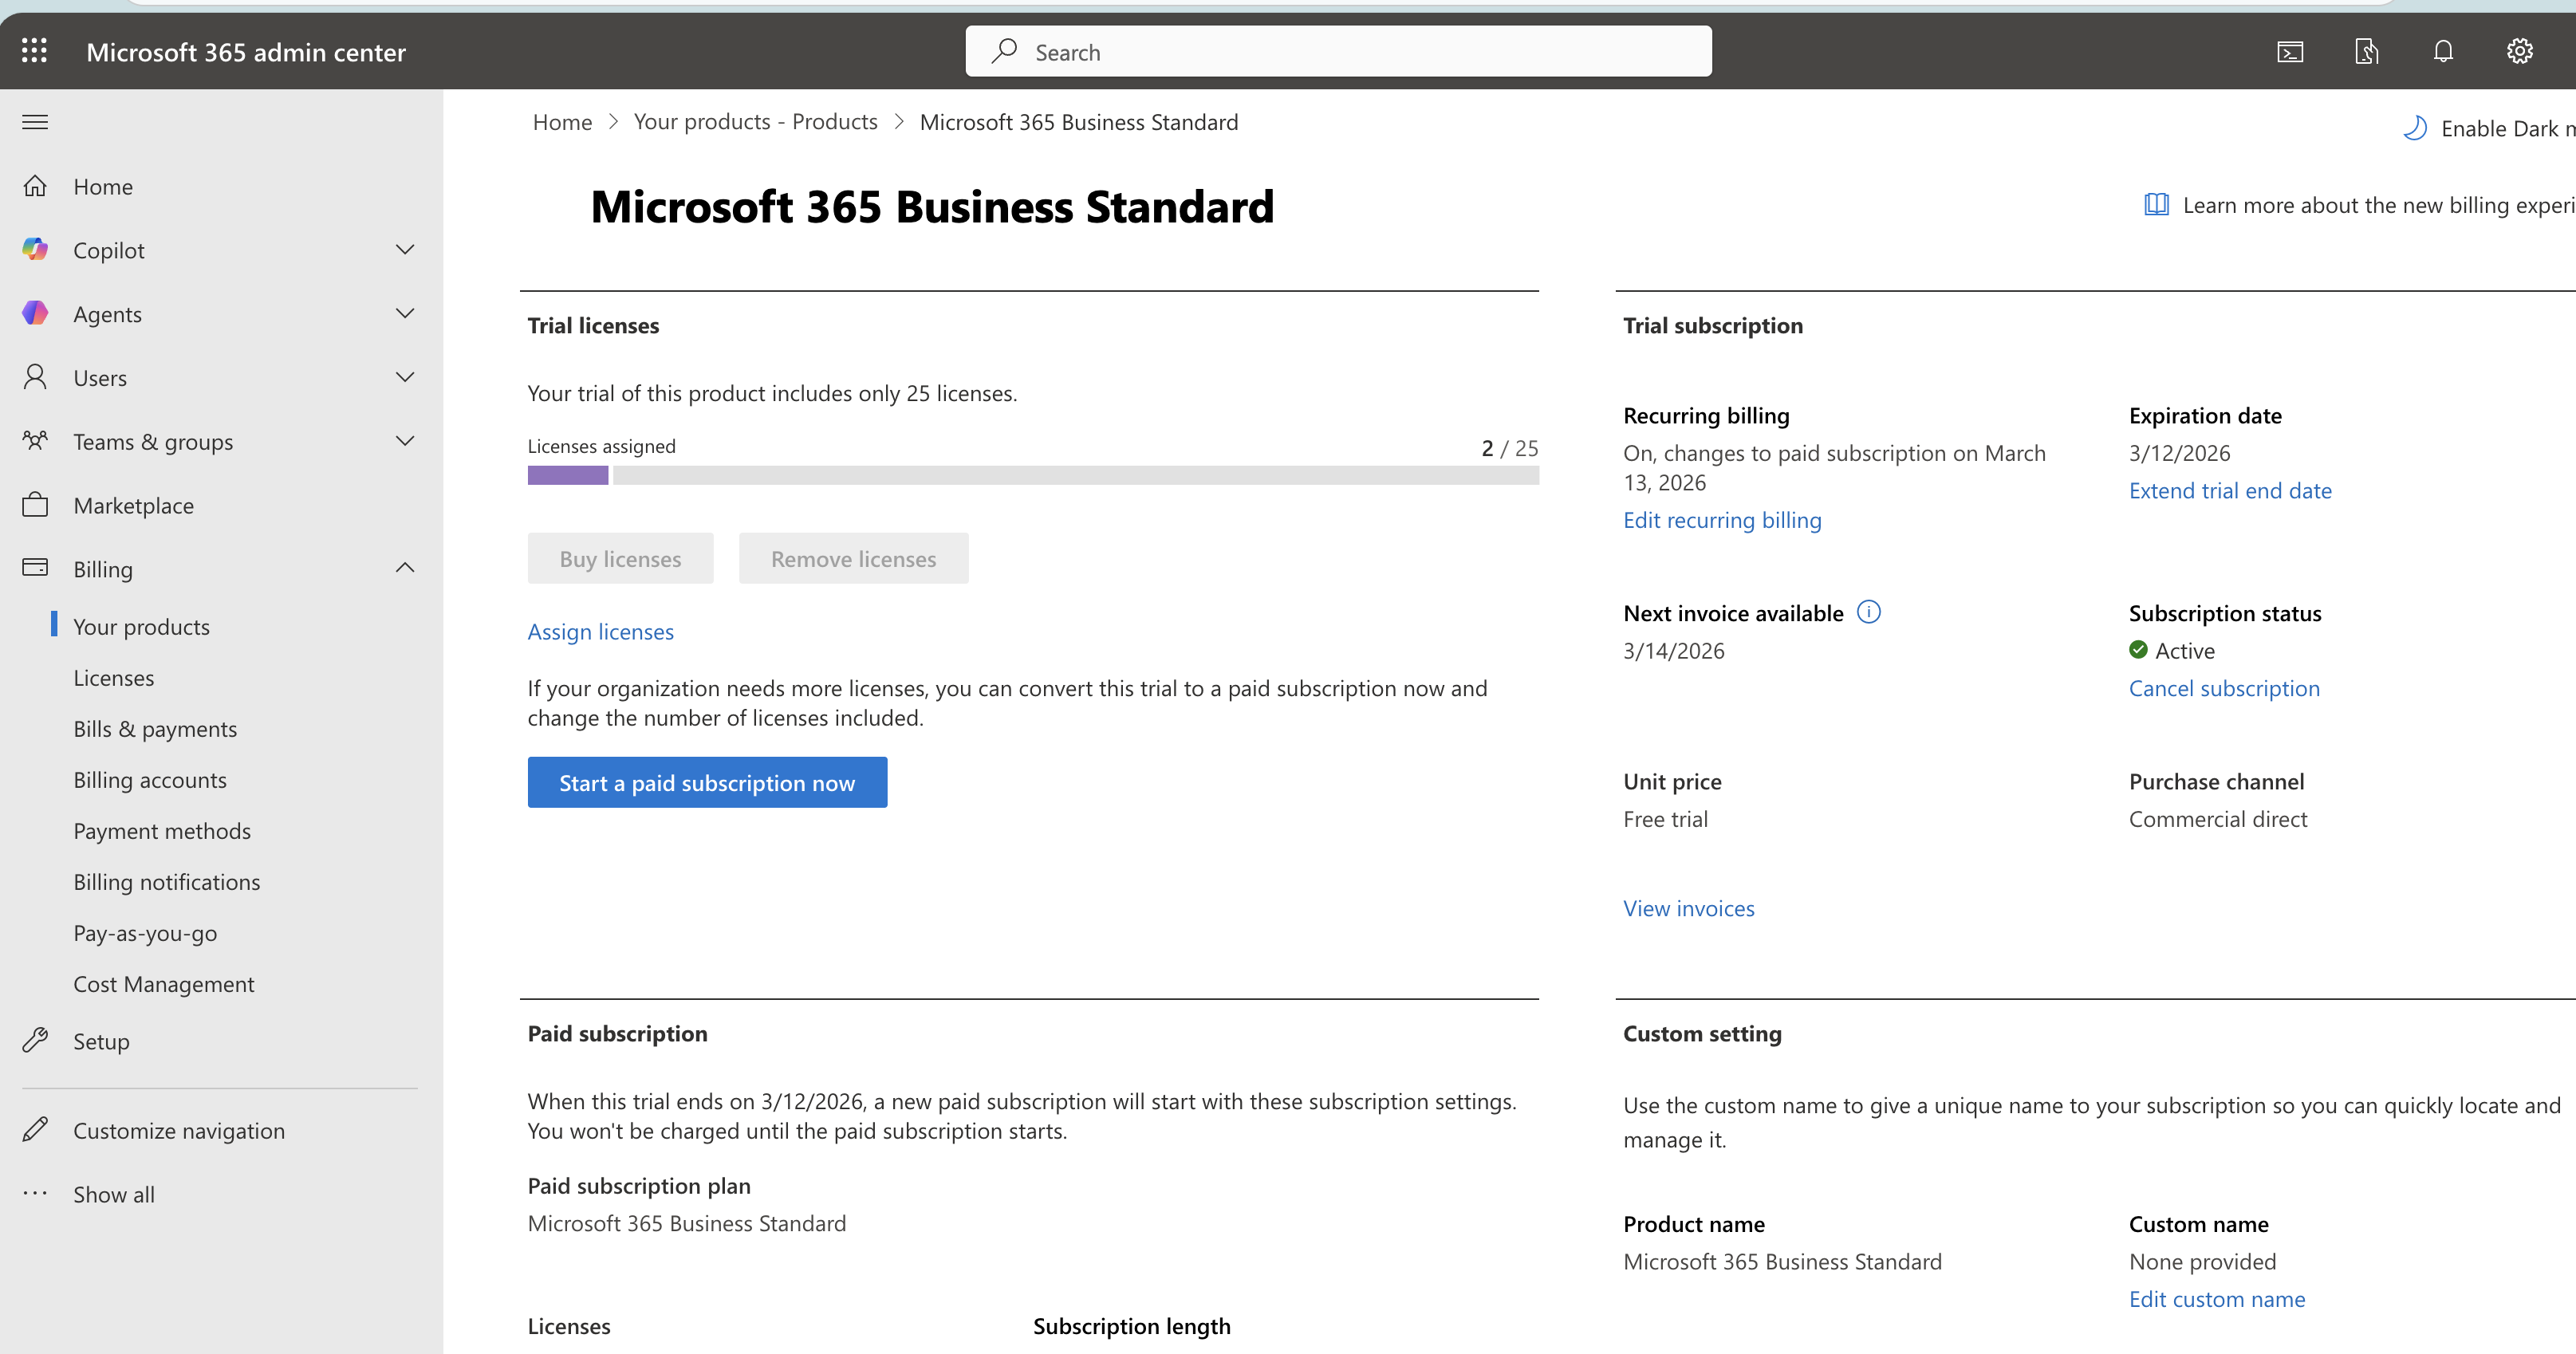Click the Copilot logo icon

click(x=35, y=249)
